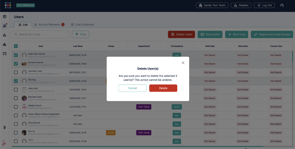Click User badge in Tai H row
Viewport: 295px width, 149px height.
coord(177,141)
